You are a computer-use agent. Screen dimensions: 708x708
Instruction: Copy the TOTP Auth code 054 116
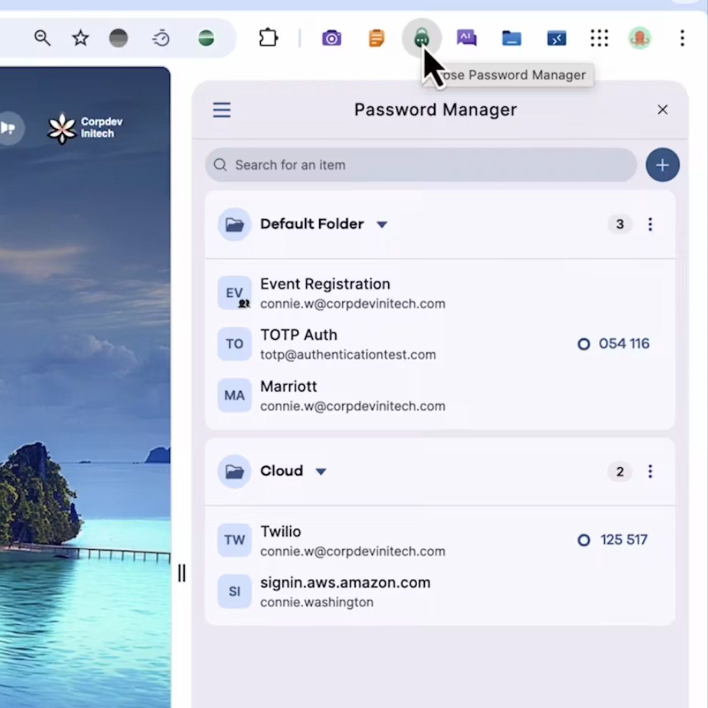click(624, 344)
